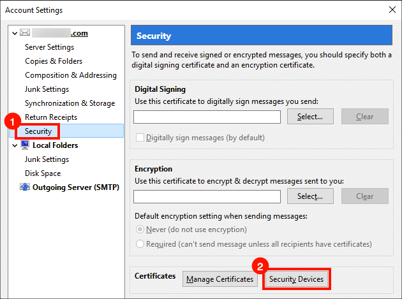Open Composition & Addressing settings

coord(70,75)
